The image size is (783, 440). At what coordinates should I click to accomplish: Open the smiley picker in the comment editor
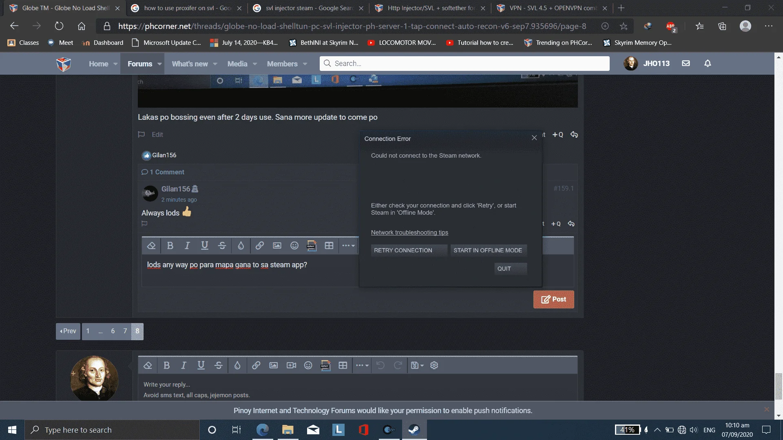tap(294, 246)
